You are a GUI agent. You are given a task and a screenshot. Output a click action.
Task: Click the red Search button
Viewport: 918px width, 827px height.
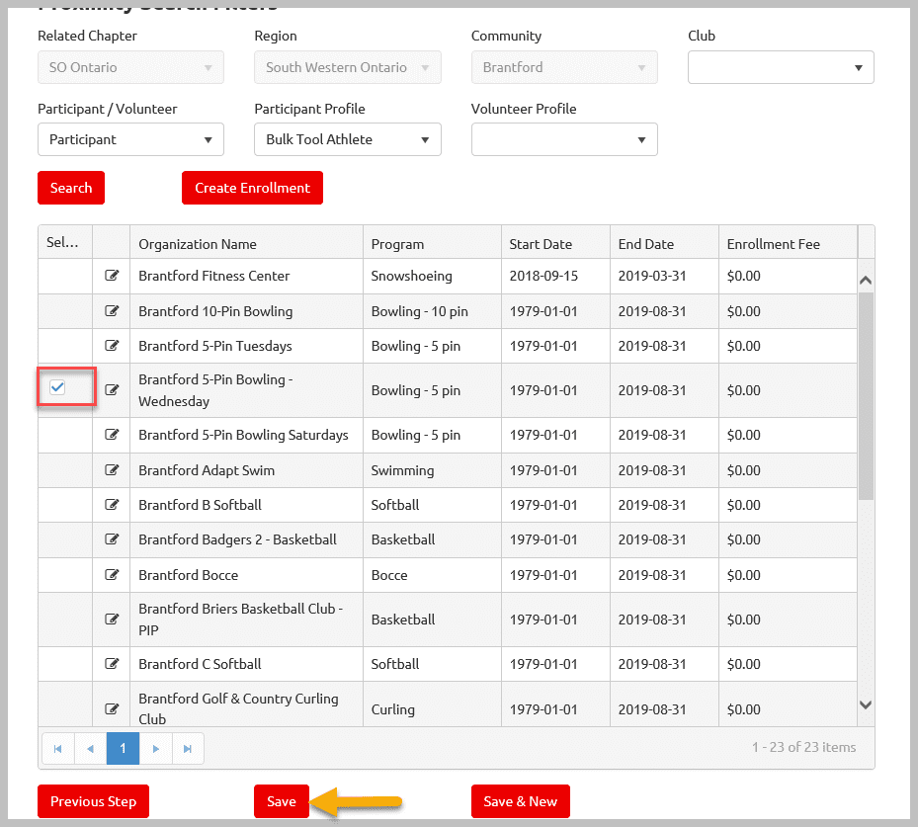[71, 188]
